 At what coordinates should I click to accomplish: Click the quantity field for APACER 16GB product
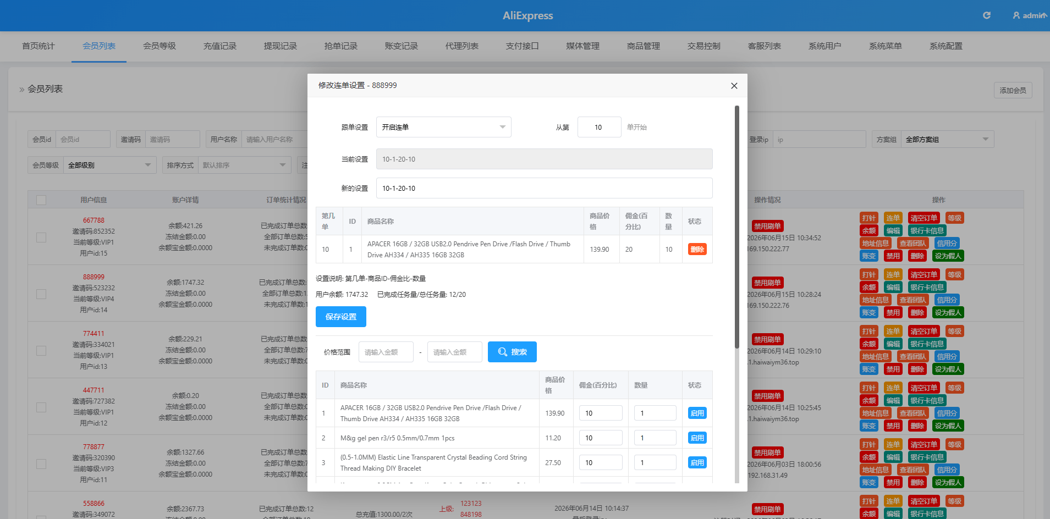[x=655, y=413]
